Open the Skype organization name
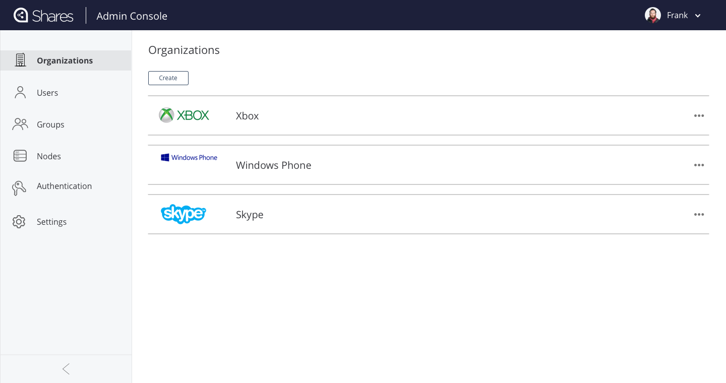Screen dimensions: 726x383 click(x=250, y=215)
